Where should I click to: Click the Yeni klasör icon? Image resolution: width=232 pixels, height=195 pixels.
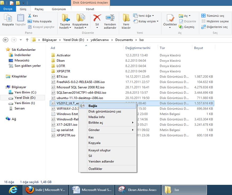126,18
